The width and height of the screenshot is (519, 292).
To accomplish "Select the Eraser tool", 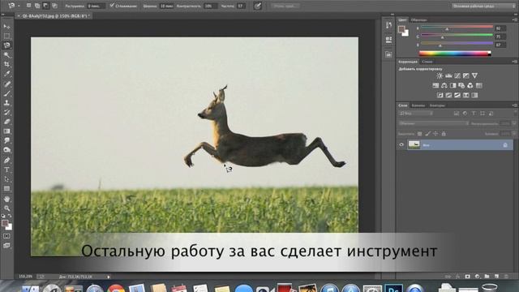I will pyautogui.click(x=6, y=122).
